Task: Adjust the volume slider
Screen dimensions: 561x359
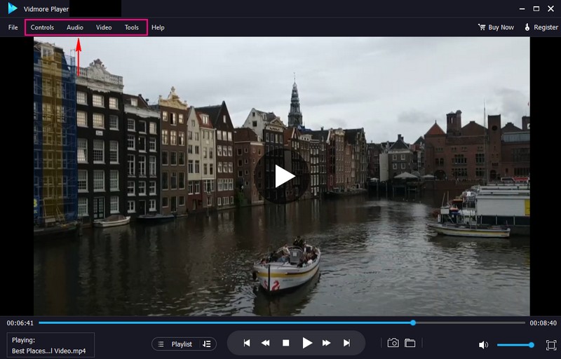Action: [x=515, y=345]
